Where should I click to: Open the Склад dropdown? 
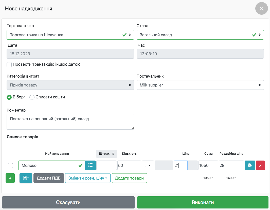pos(200,35)
